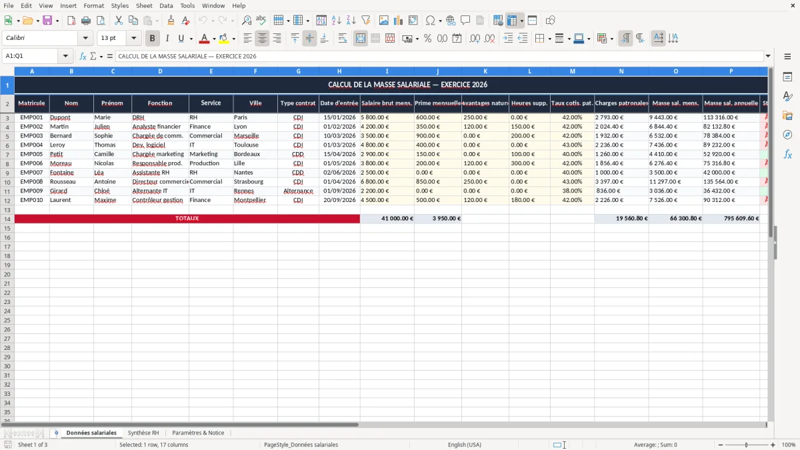Run the Spelling check icon

tap(261, 21)
